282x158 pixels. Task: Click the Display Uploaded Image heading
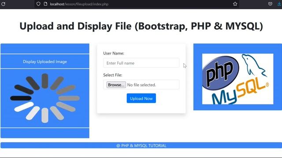[x=45, y=61]
